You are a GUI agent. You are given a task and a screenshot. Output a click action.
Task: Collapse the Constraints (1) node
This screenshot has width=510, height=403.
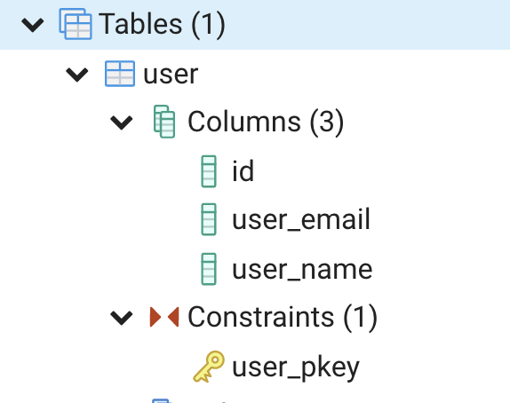click(x=122, y=318)
